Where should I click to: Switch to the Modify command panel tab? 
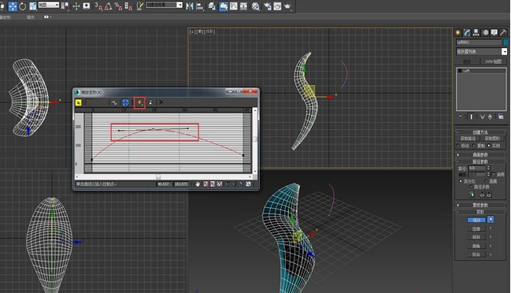(x=467, y=32)
